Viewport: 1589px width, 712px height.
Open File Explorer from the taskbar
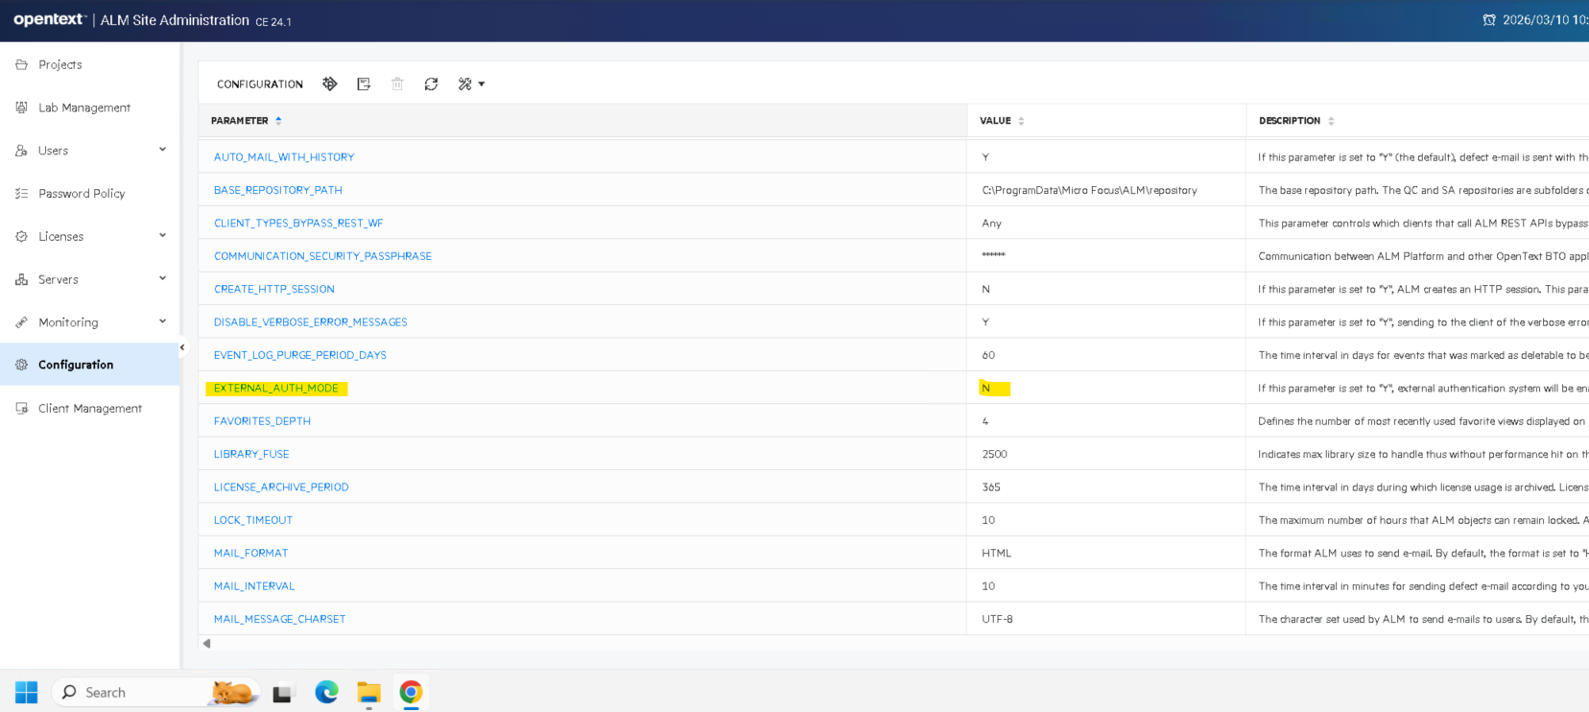(x=368, y=692)
